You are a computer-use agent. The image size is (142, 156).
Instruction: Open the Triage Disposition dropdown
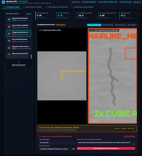pyautogui.click(x=57, y=149)
